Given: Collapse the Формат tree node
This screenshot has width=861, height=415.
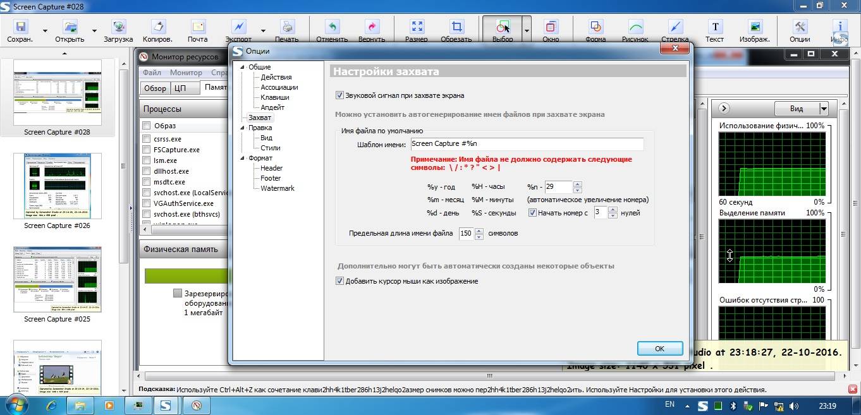Looking at the screenshot, I should (241, 158).
